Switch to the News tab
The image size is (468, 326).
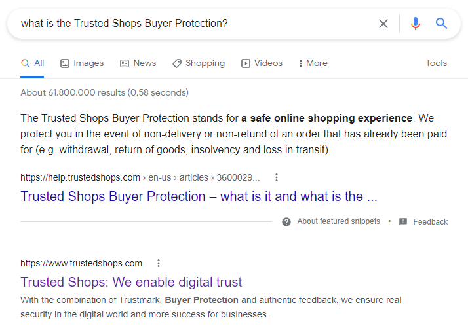coord(138,63)
